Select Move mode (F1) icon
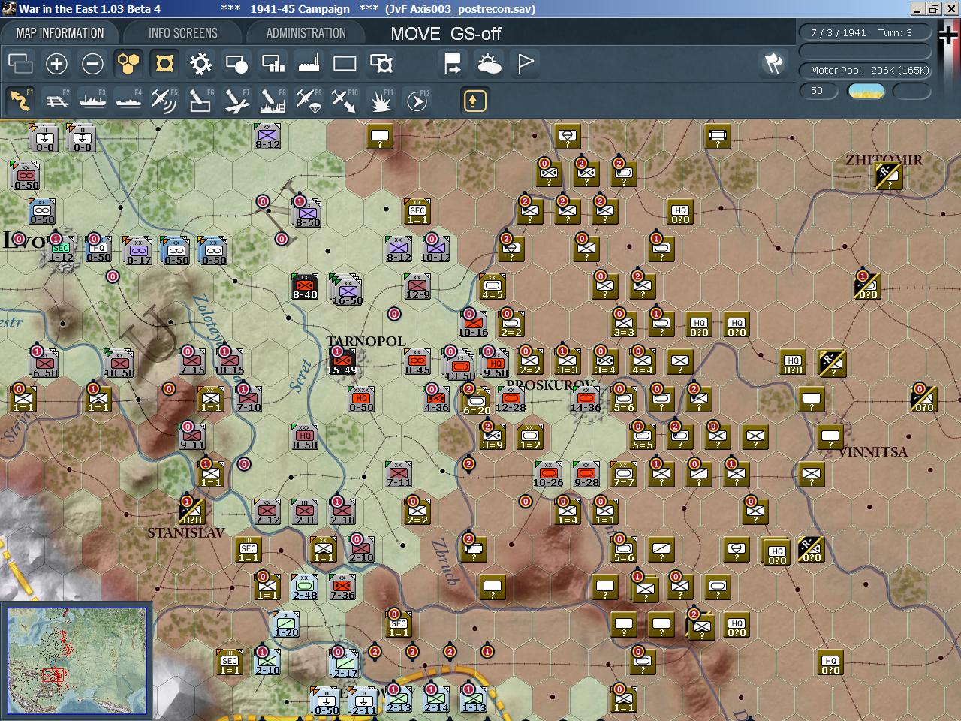 click(20, 101)
